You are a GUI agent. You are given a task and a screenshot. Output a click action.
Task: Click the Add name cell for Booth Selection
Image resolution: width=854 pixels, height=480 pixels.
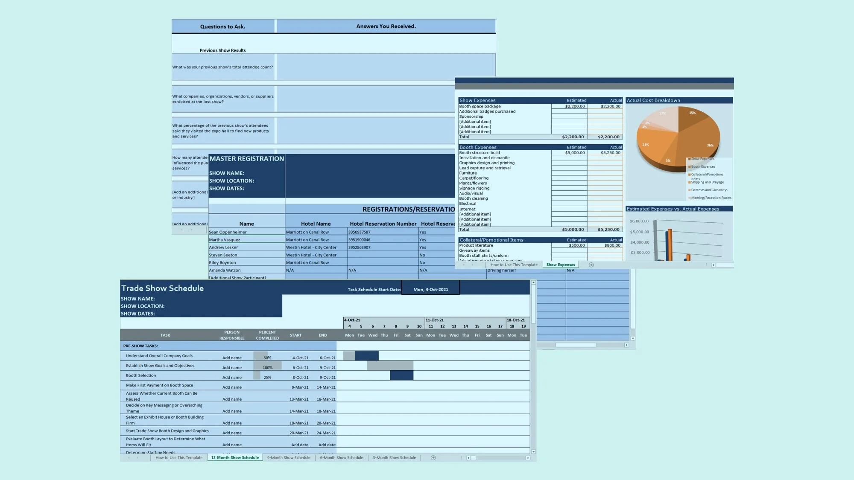pos(232,377)
